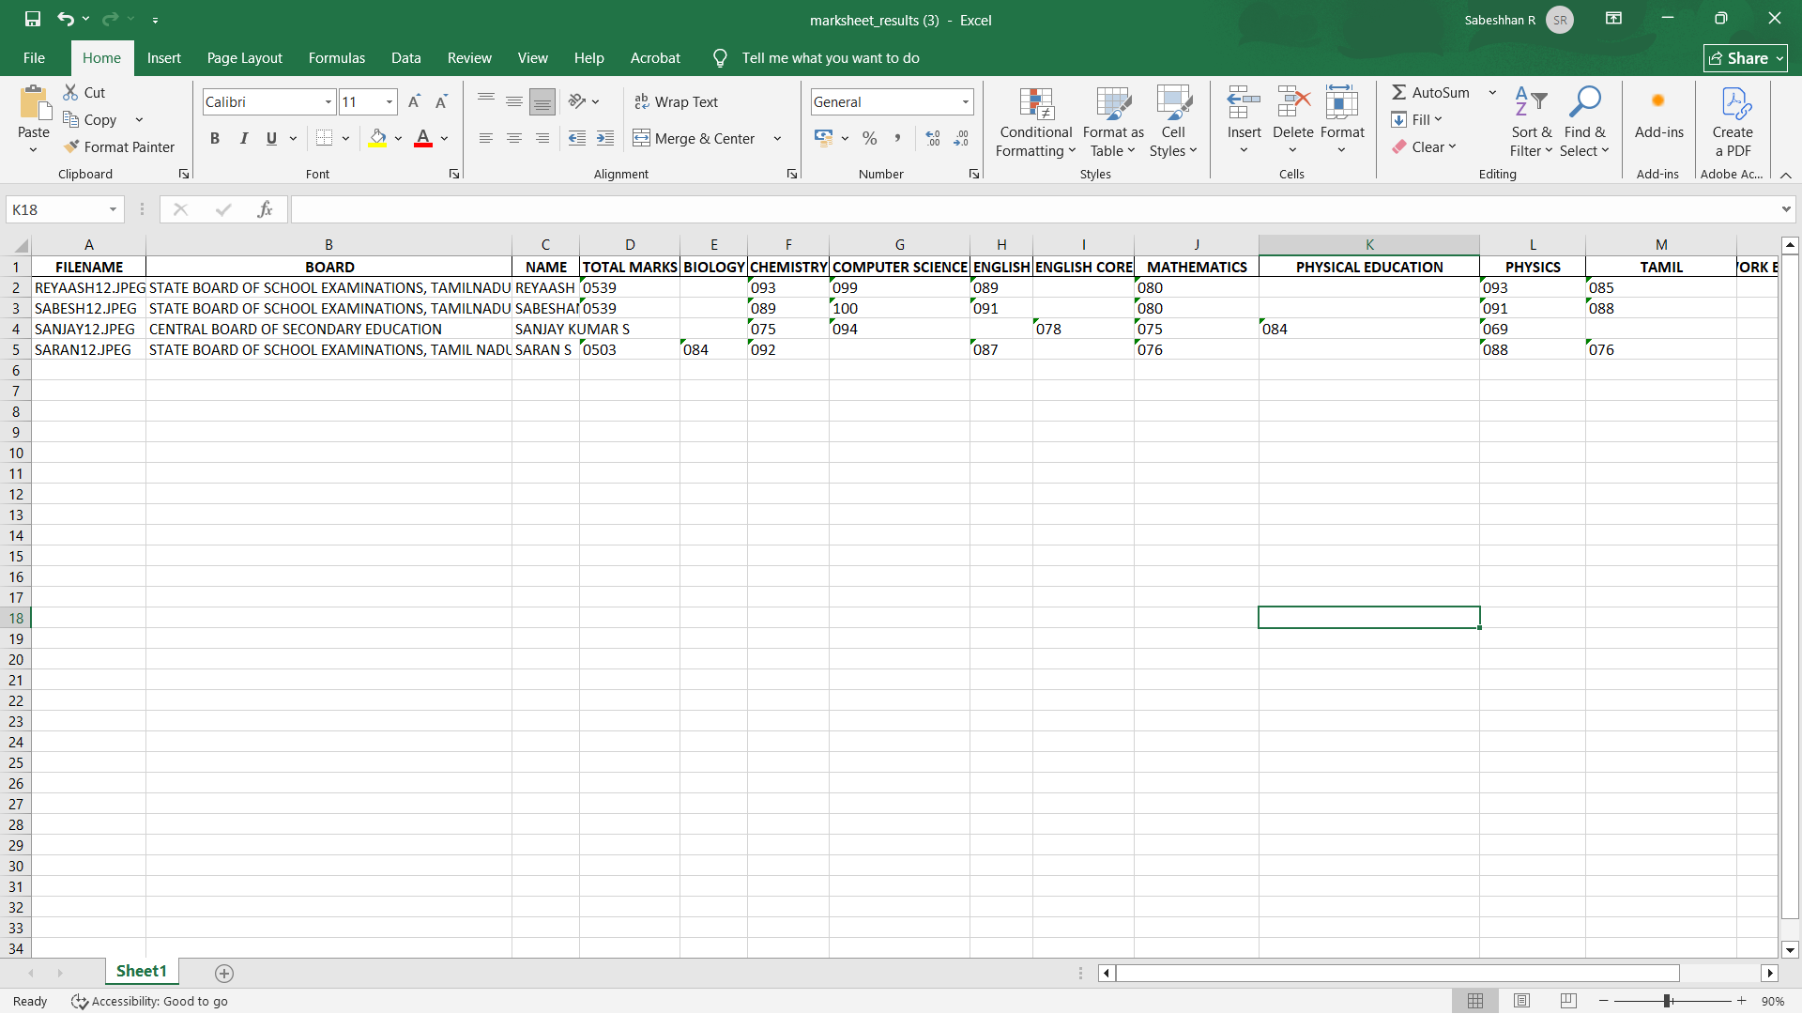Click the Conditional Formatting icon
Image resolution: width=1802 pixels, height=1014 pixels.
click(1035, 105)
